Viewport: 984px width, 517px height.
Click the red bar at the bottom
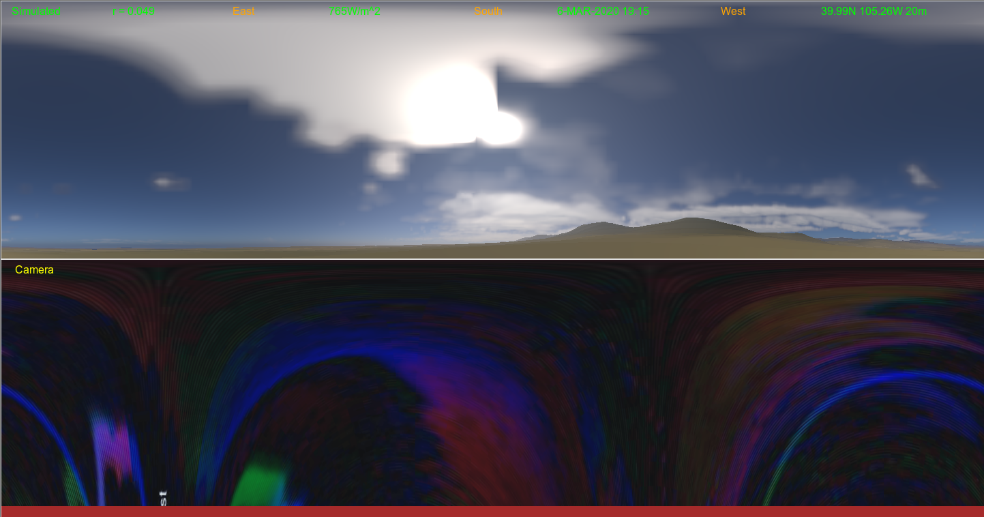click(x=492, y=511)
